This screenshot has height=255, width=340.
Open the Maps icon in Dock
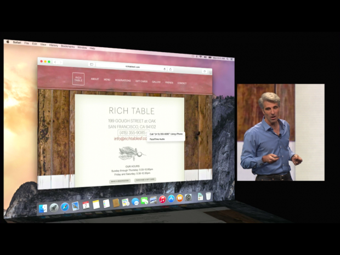coord(126,202)
